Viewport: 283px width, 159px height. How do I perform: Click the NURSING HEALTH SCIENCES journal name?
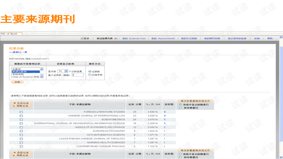[106, 142]
